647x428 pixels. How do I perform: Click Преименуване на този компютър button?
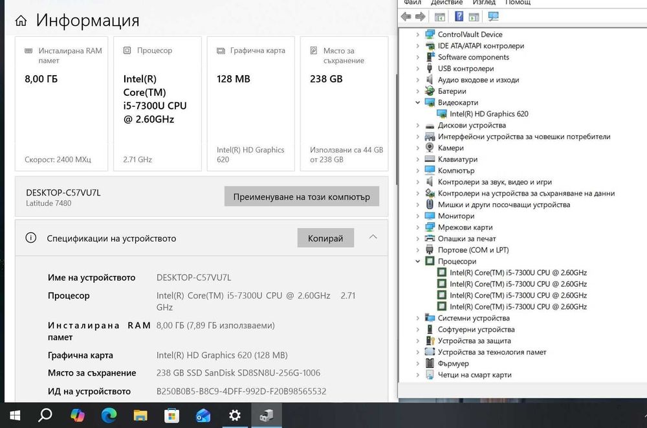tap(302, 197)
